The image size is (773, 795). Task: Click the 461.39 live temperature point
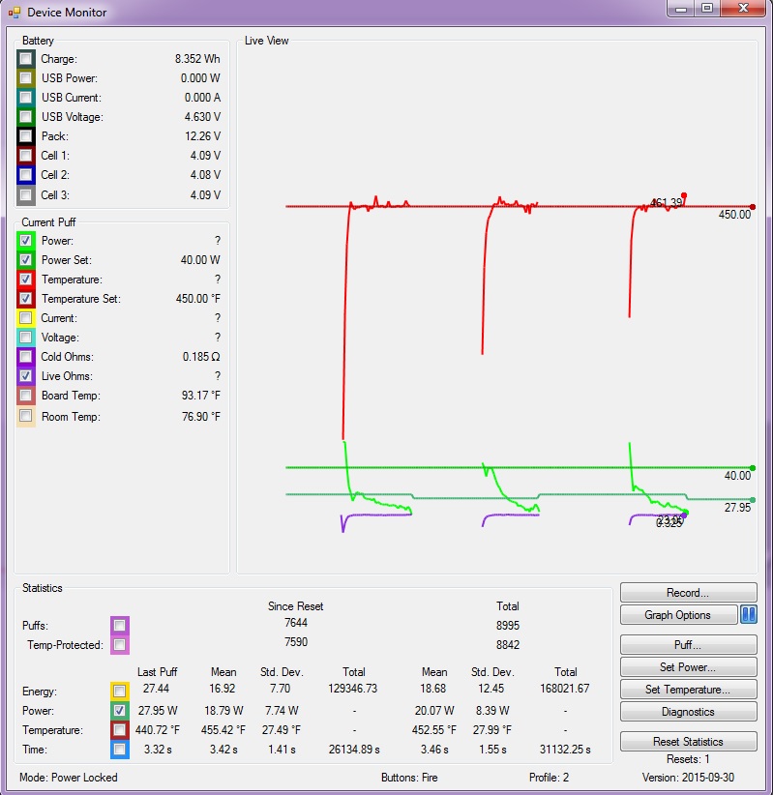[684, 195]
